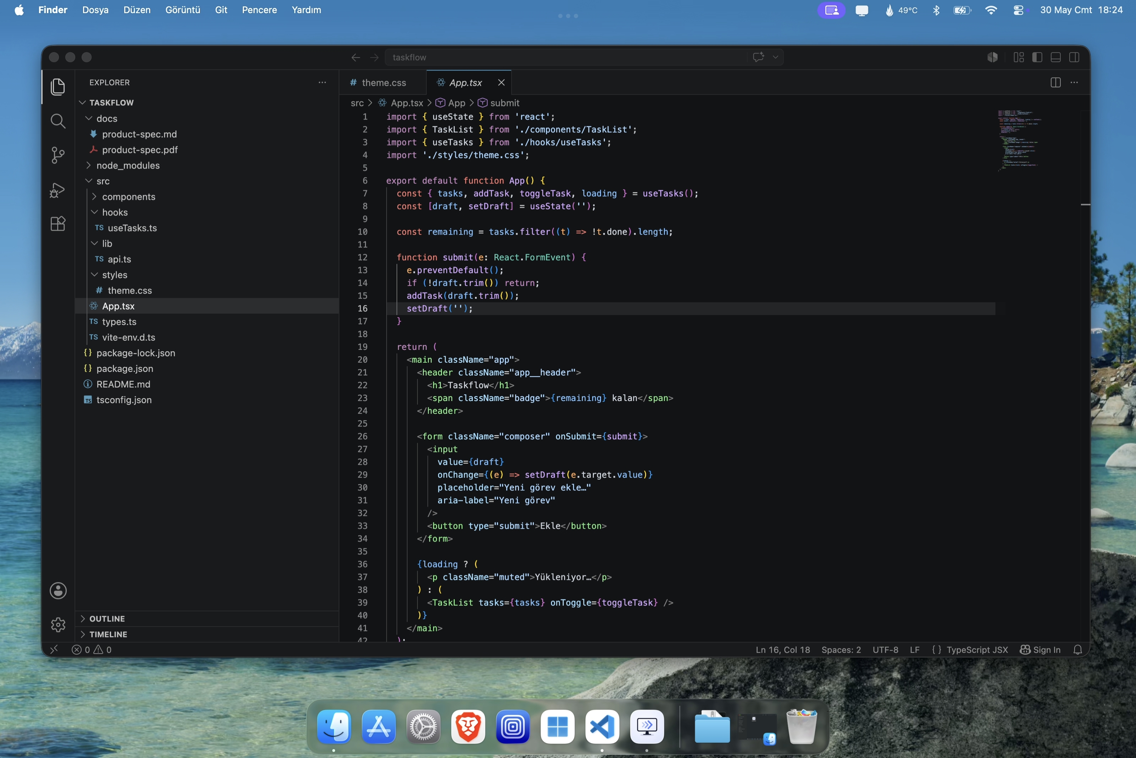Change indentation via Spaces: 2
This screenshot has width=1136, height=758.
(841, 650)
